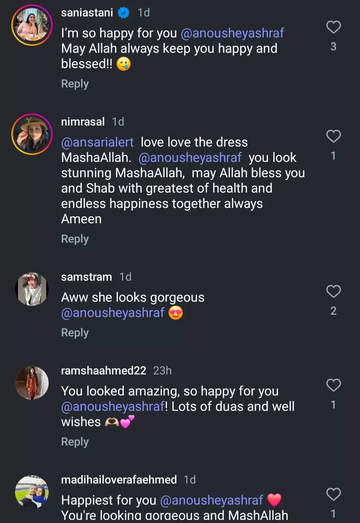View samstram's profile avatar
This screenshot has width=360, height=523.
[x=32, y=289]
